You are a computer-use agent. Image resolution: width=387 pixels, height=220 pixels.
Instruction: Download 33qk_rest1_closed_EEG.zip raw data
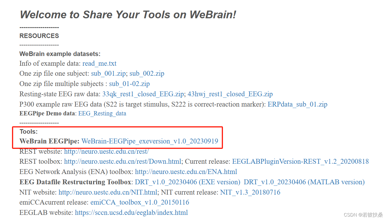(143, 94)
